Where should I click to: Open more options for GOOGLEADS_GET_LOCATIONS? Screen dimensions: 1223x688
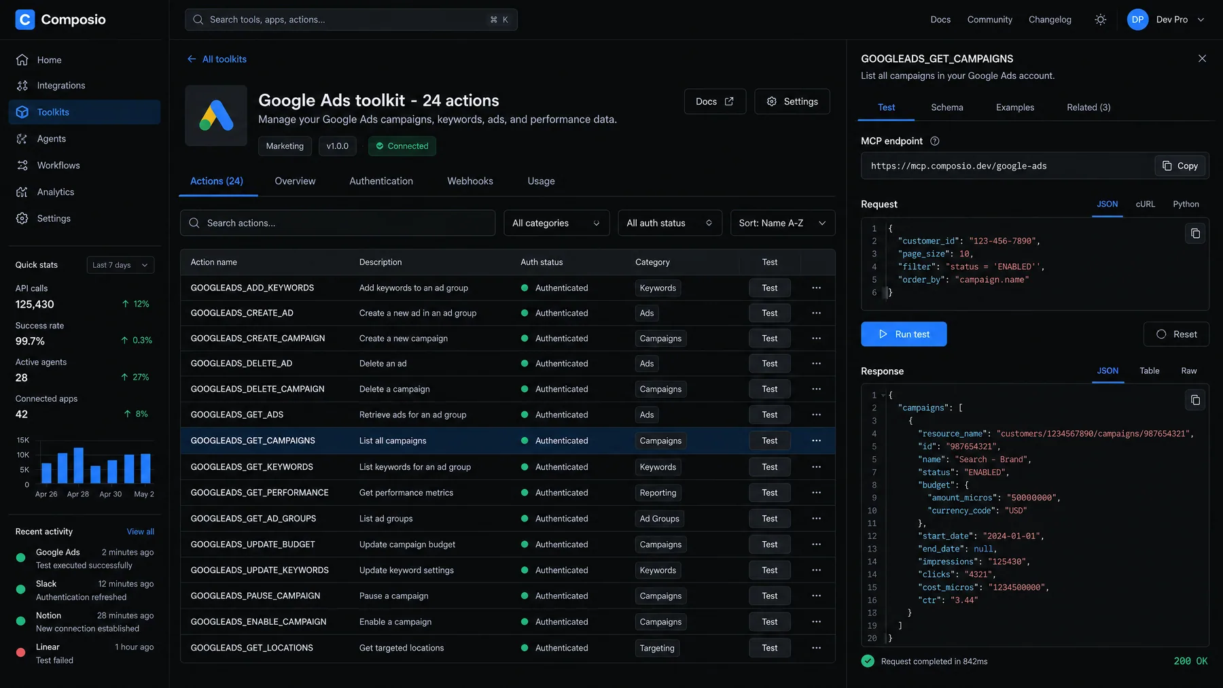(816, 648)
